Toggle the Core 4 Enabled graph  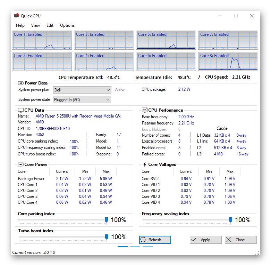coord(104,61)
